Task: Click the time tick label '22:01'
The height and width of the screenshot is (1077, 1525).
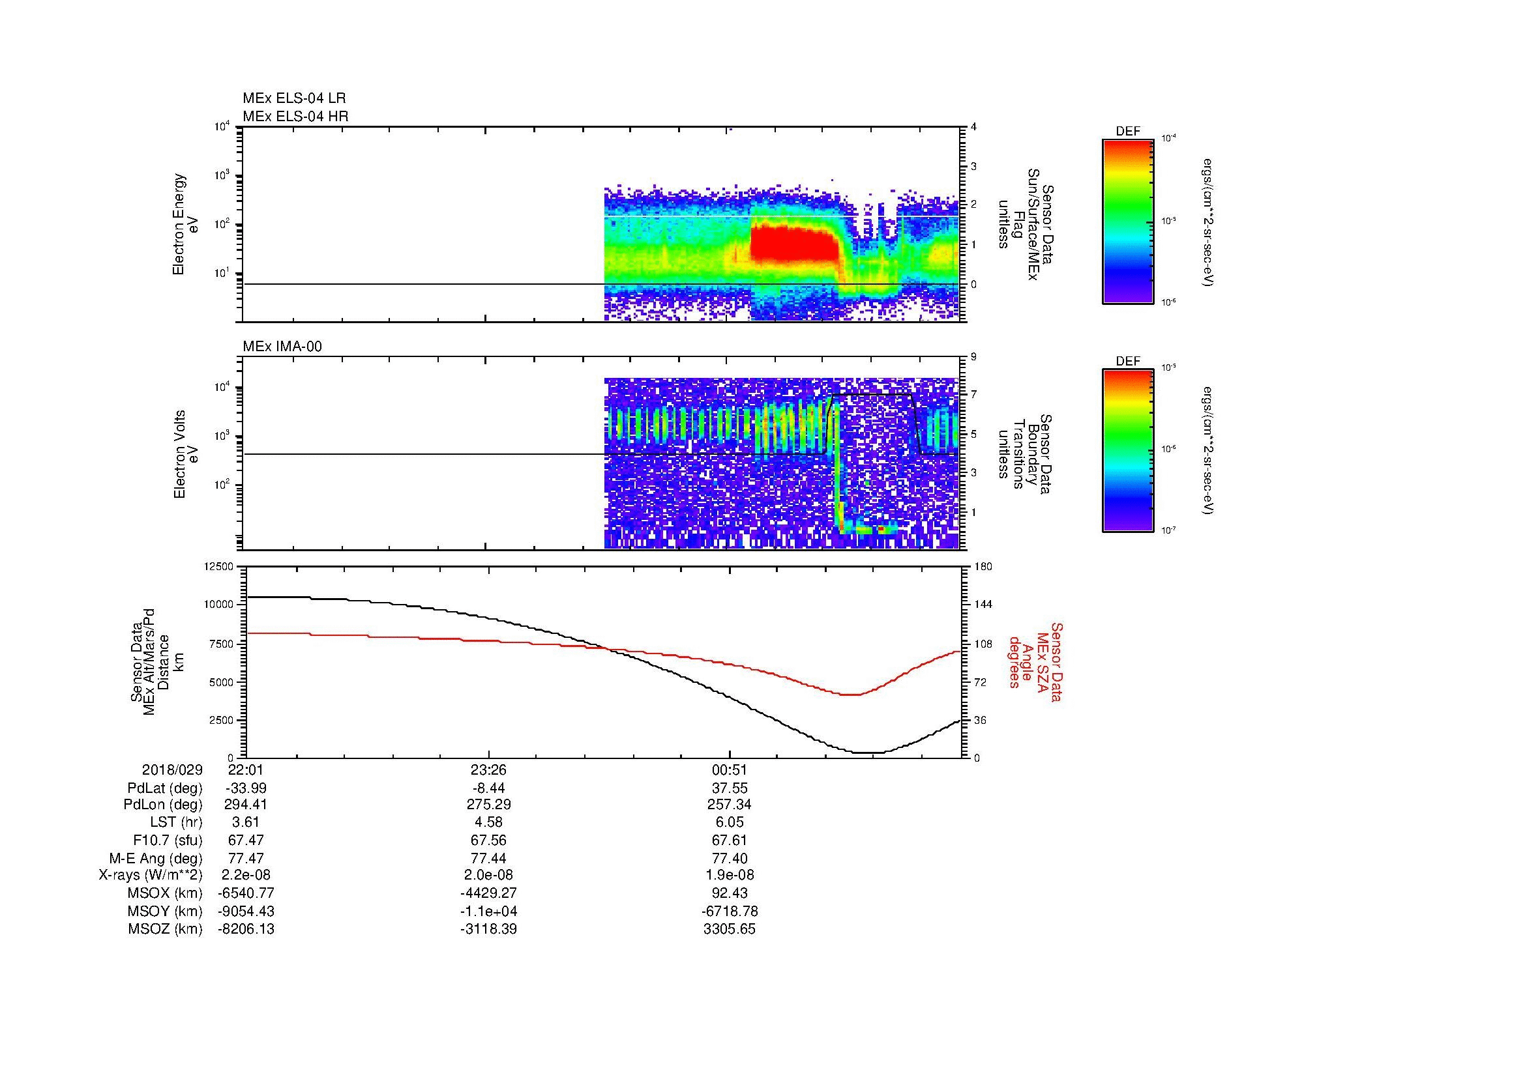Action: click(x=245, y=770)
